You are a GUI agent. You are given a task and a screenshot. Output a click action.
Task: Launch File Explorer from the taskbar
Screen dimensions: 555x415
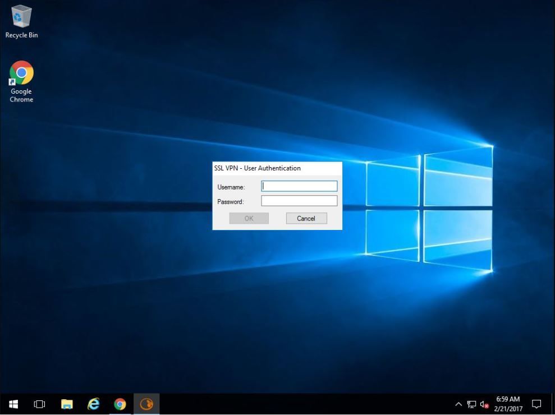tap(67, 404)
